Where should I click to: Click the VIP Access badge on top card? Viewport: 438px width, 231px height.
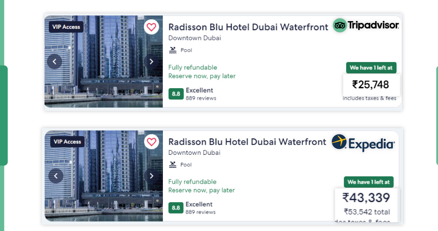[x=66, y=27]
